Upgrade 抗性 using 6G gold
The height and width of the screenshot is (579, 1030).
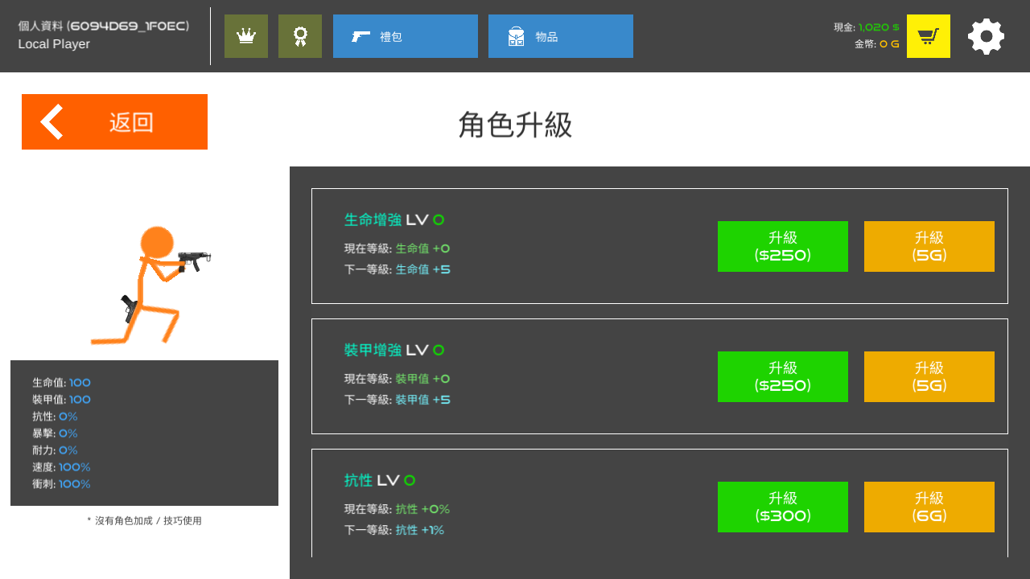point(929,507)
